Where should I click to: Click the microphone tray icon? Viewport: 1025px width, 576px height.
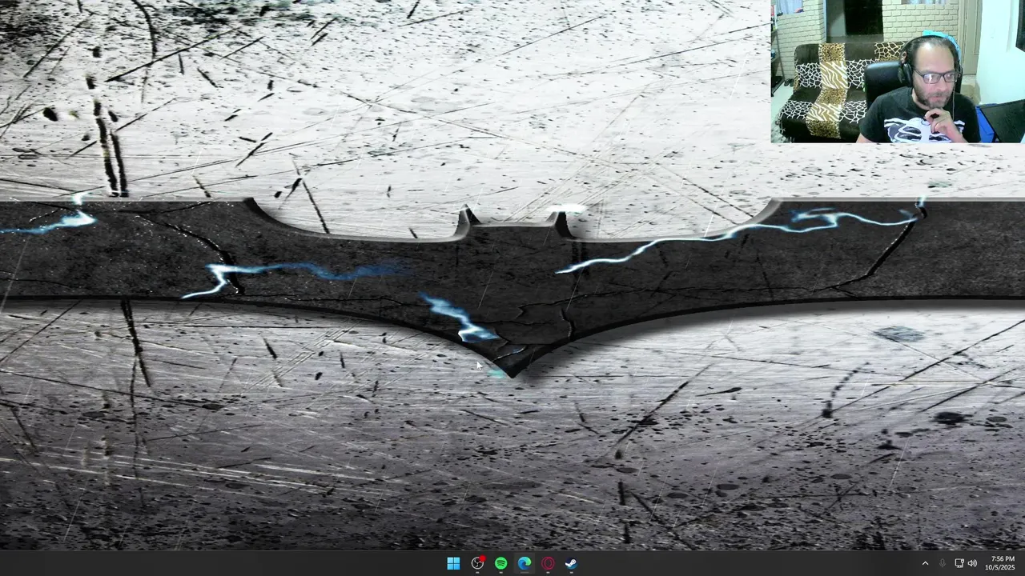(942, 563)
